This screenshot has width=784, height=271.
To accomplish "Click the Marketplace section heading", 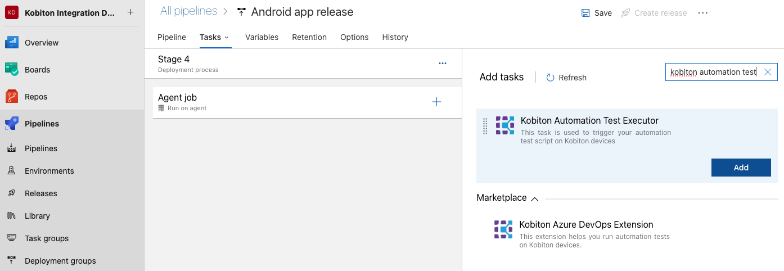I will pyautogui.click(x=502, y=198).
